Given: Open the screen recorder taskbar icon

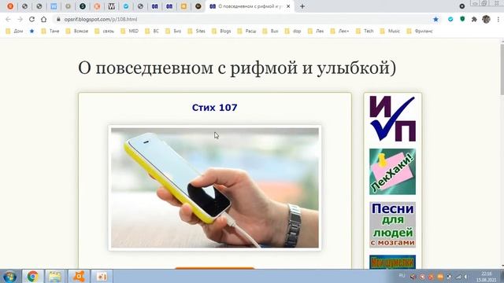Looking at the screenshot, I should [x=102, y=276].
